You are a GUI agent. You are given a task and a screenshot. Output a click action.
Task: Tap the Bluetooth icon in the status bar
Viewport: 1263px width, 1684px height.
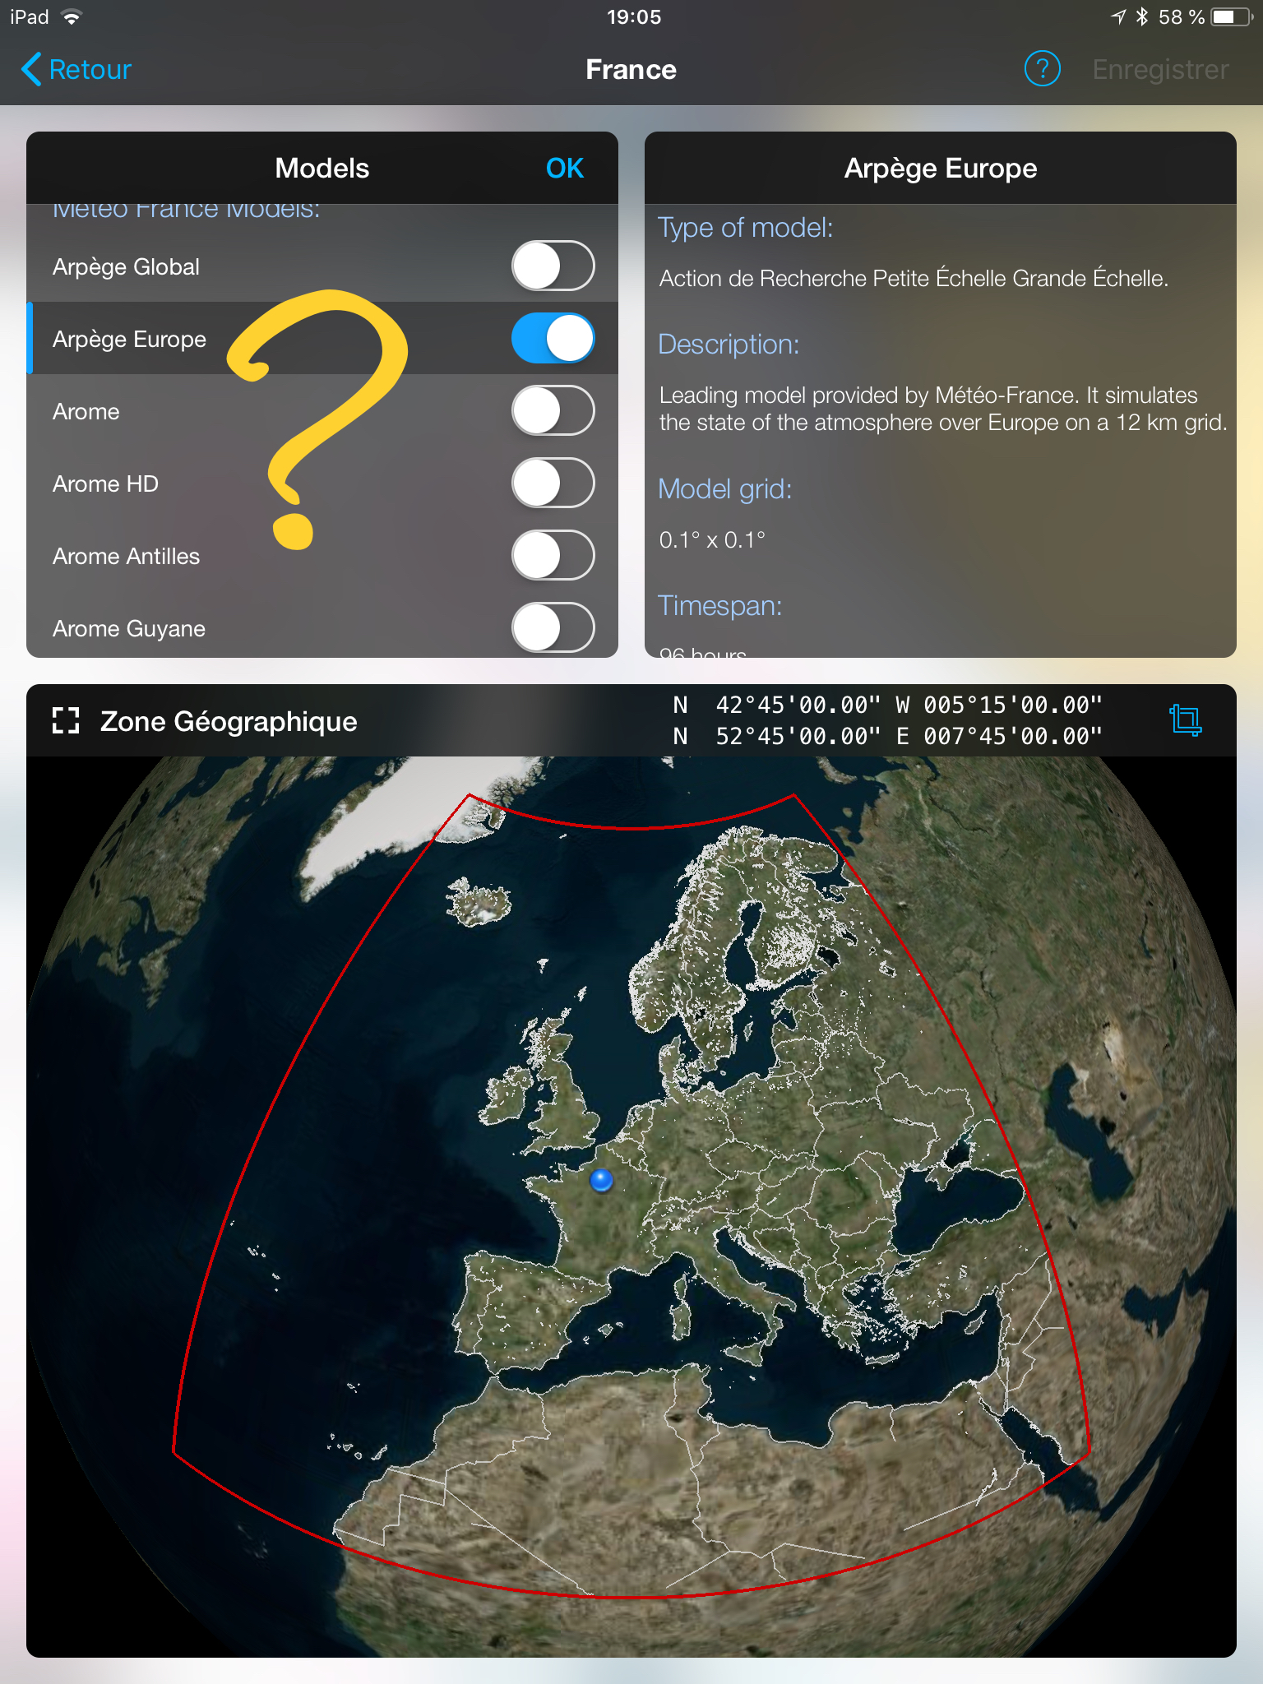tap(1142, 17)
